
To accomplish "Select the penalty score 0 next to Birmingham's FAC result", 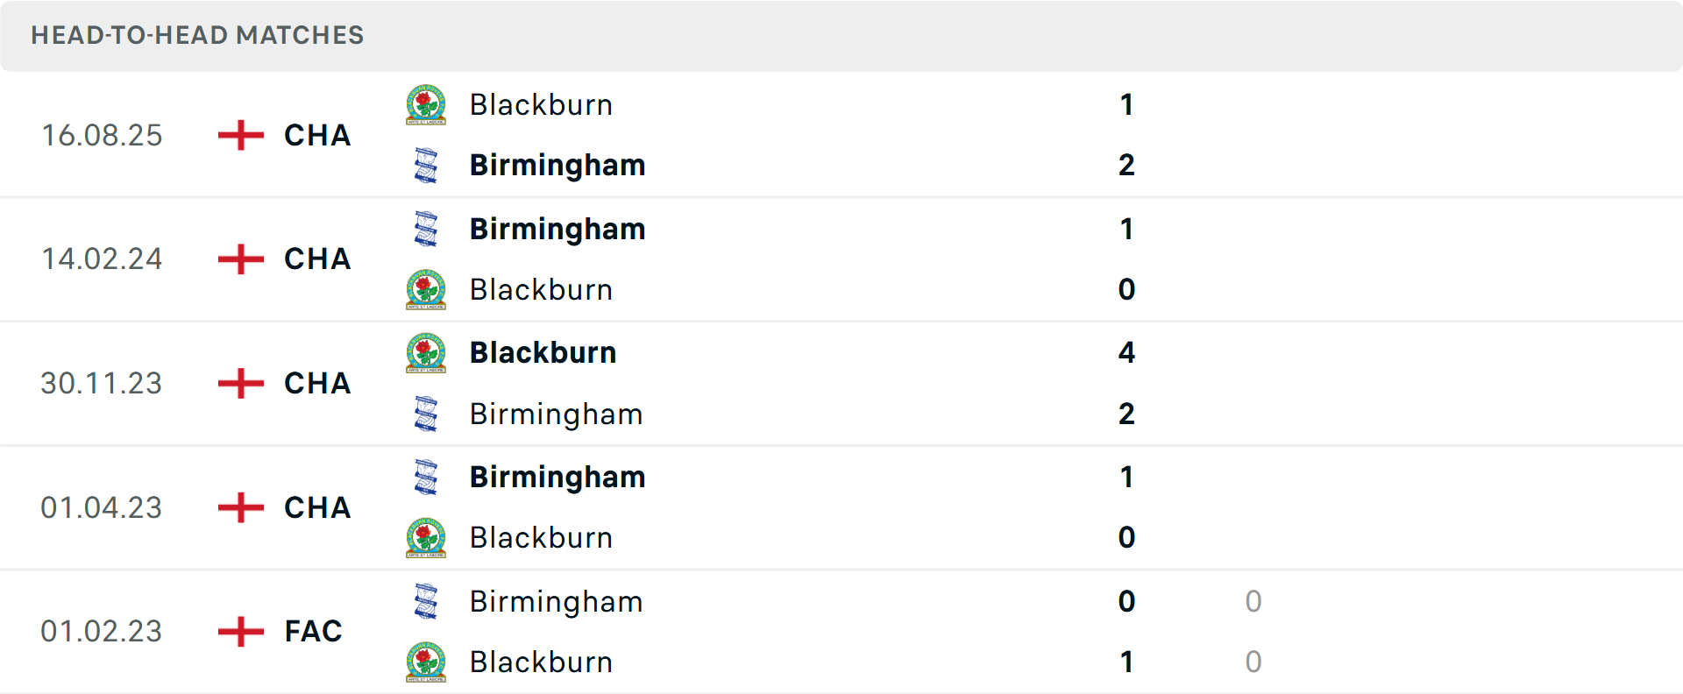I will [1253, 602].
